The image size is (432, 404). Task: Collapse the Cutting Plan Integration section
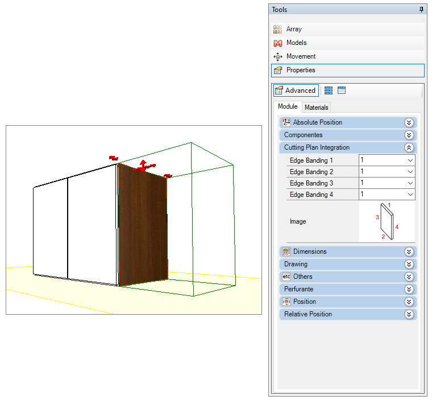pos(409,147)
